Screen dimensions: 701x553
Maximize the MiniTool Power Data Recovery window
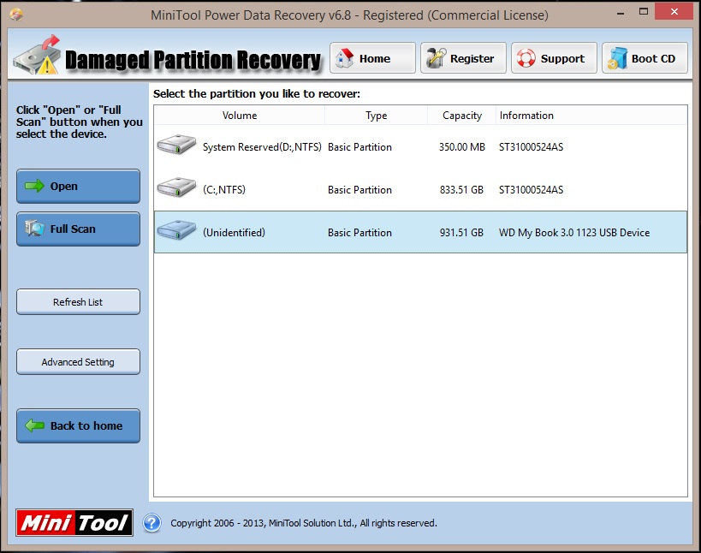pyautogui.click(x=644, y=12)
